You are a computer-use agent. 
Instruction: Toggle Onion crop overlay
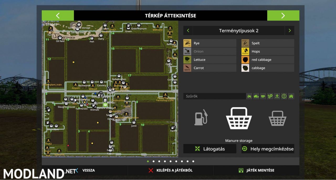point(210,51)
